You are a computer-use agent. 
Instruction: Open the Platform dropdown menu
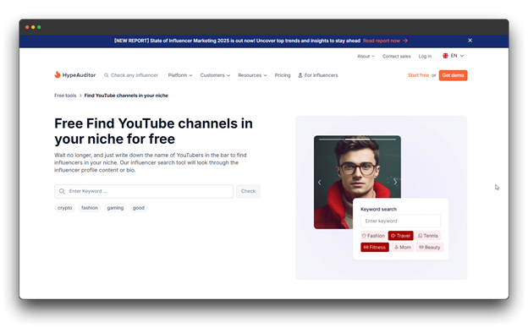[x=180, y=75]
